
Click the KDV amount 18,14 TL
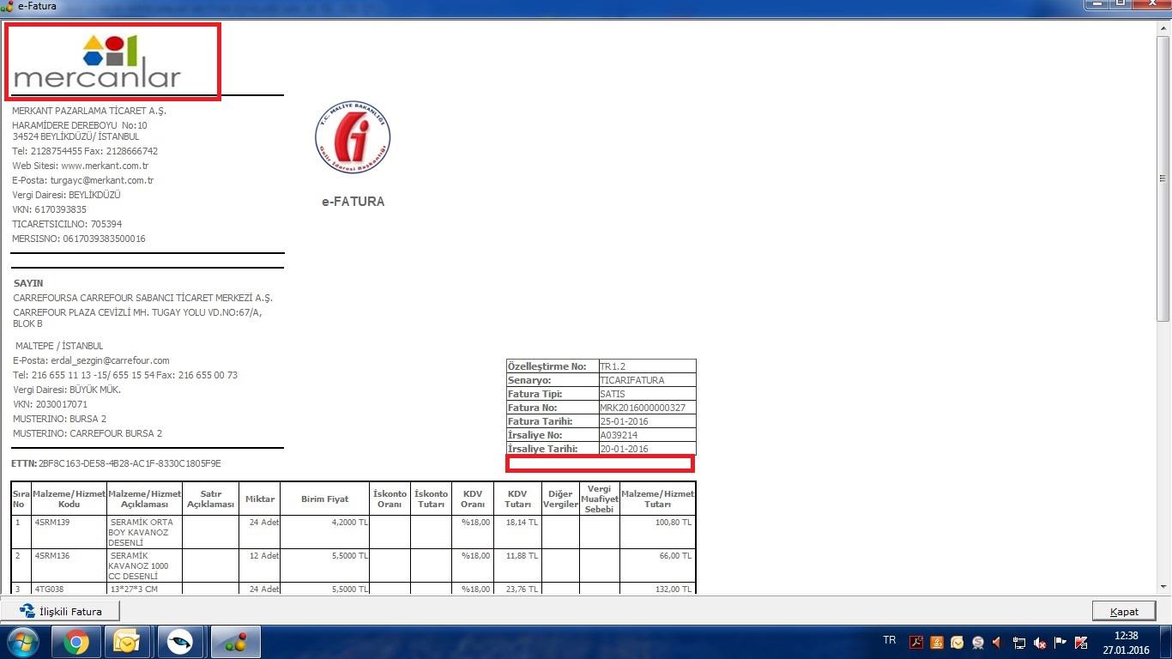pos(523,522)
